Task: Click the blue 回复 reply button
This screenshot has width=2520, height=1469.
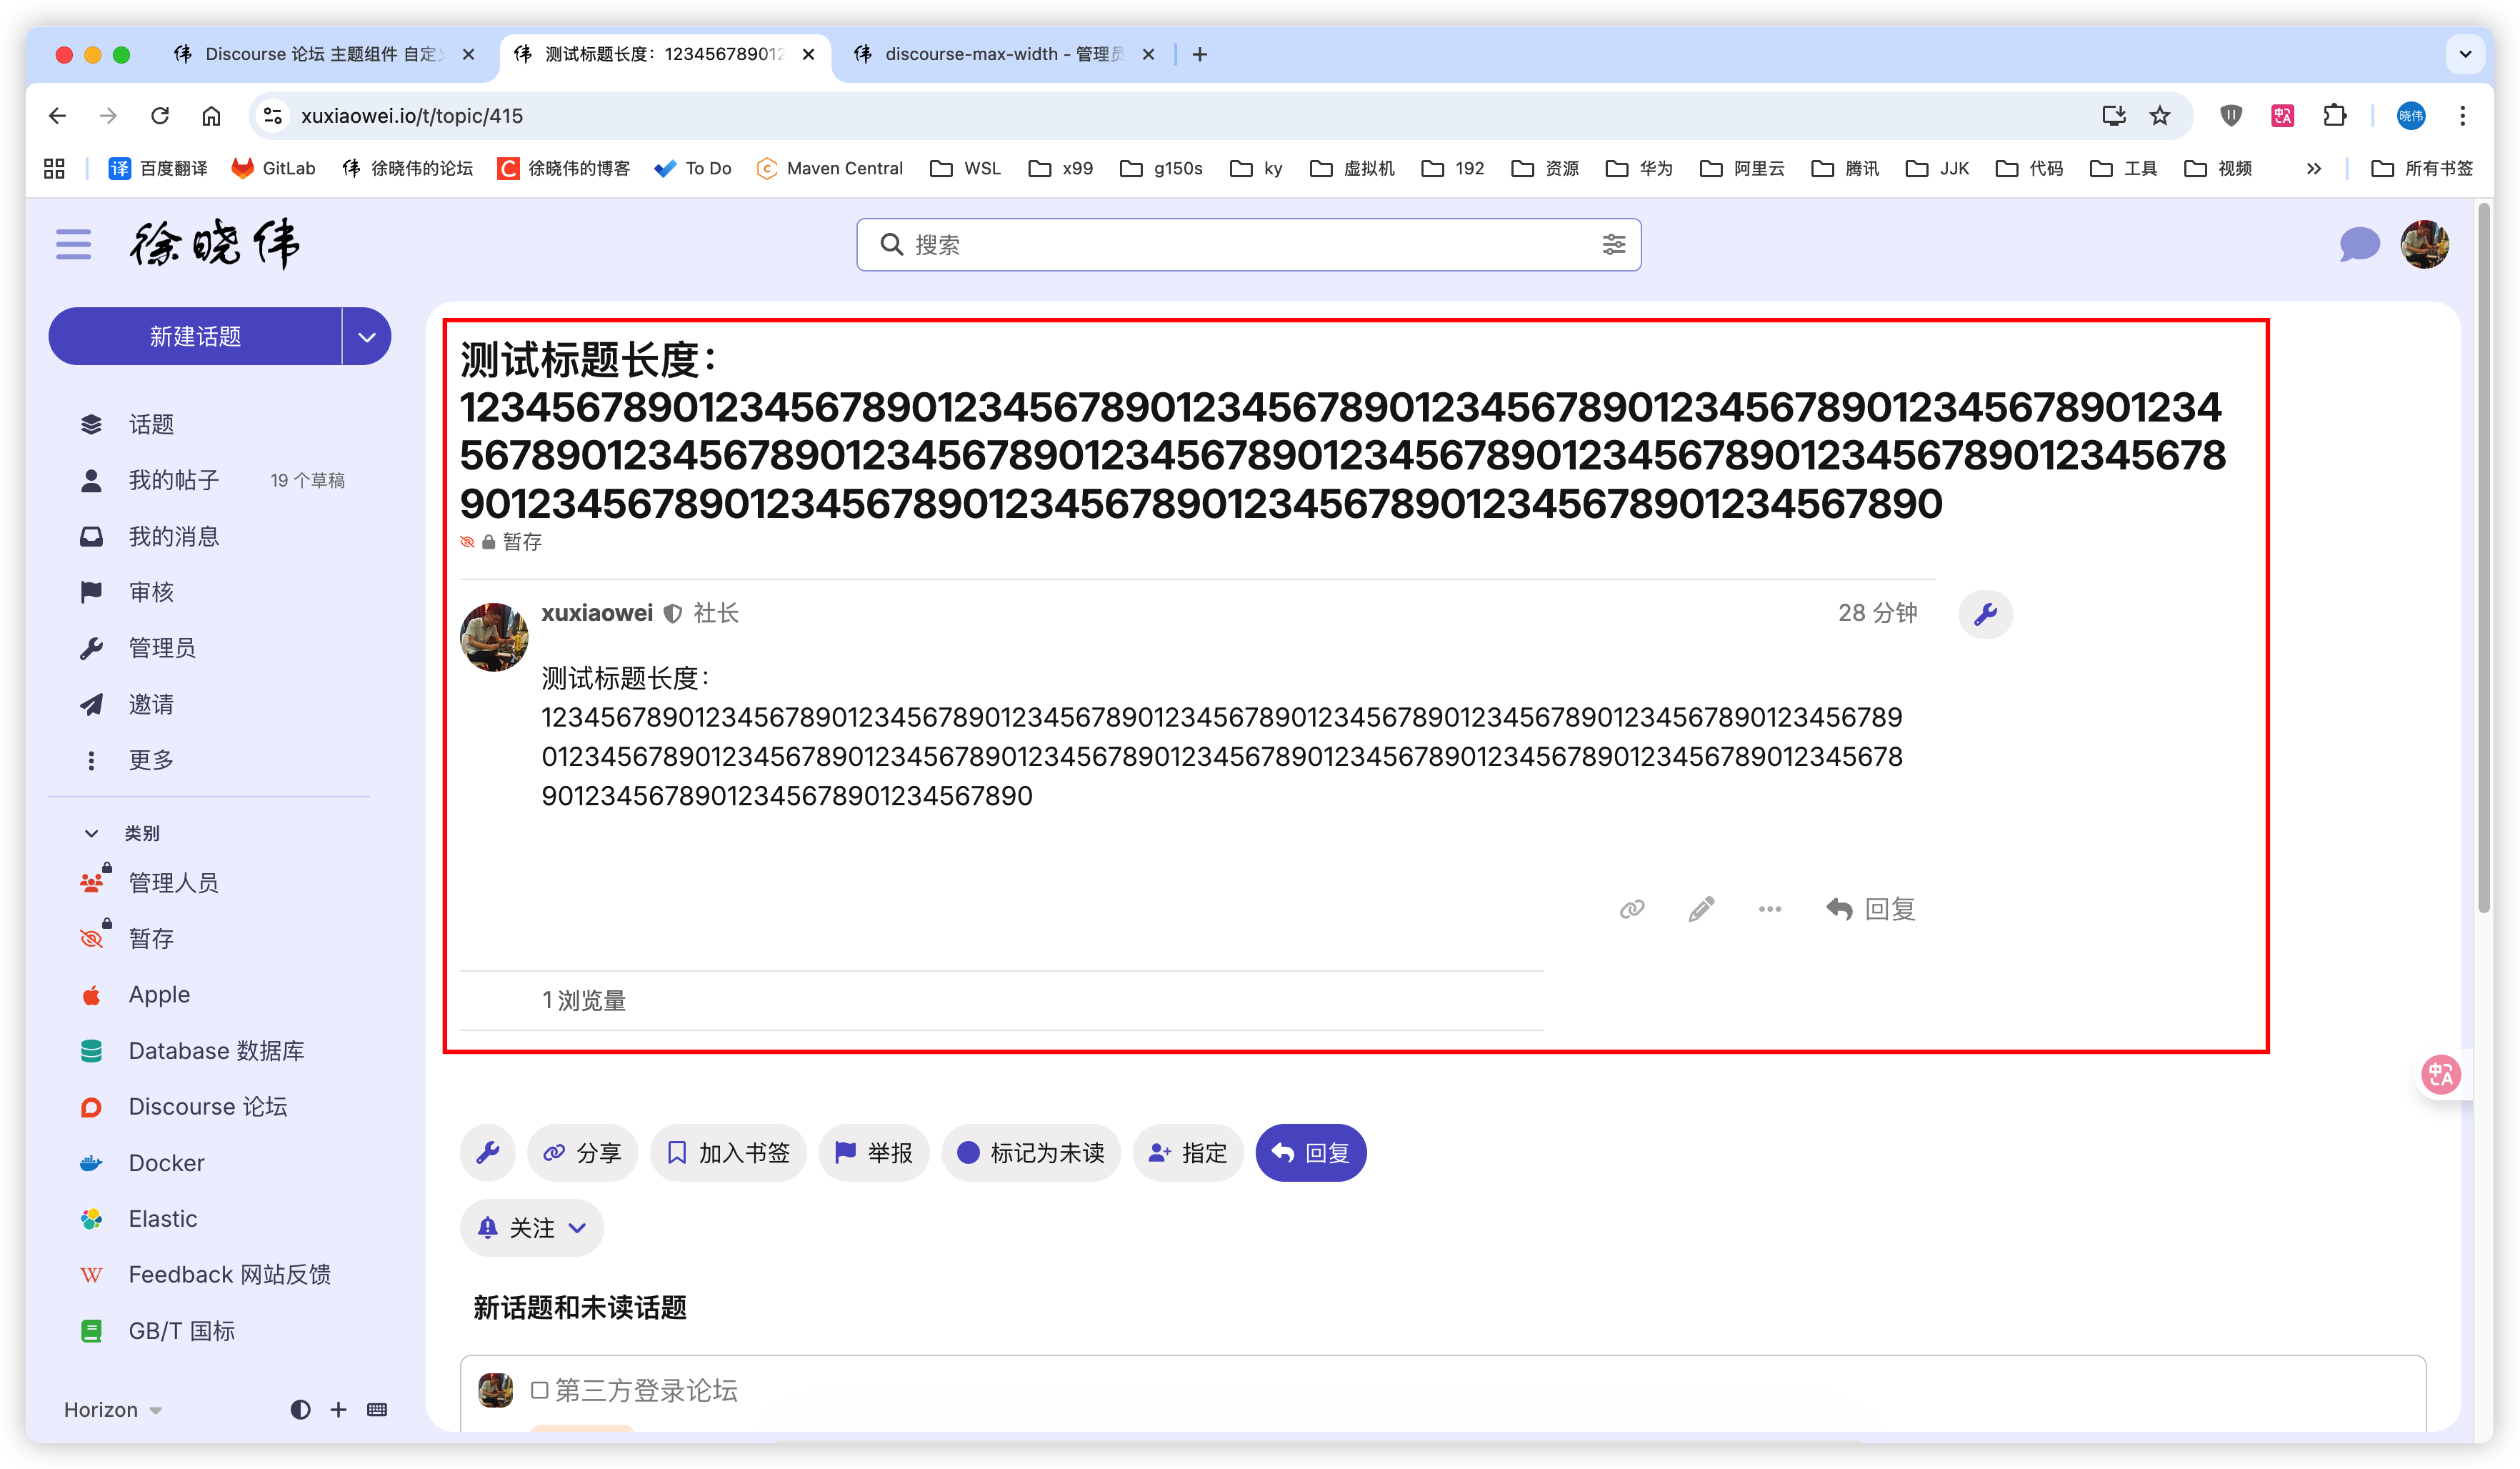Action: pos(1310,1153)
